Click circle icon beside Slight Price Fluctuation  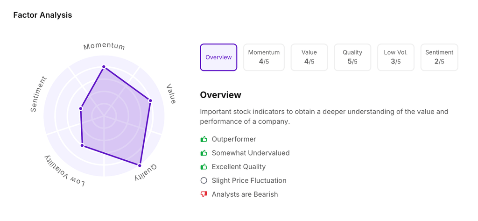(204, 180)
